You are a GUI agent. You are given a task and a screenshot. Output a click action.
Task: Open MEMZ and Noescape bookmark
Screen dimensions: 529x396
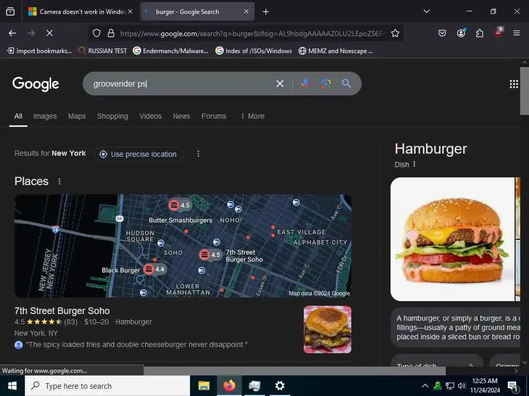pyautogui.click(x=336, y=51)
